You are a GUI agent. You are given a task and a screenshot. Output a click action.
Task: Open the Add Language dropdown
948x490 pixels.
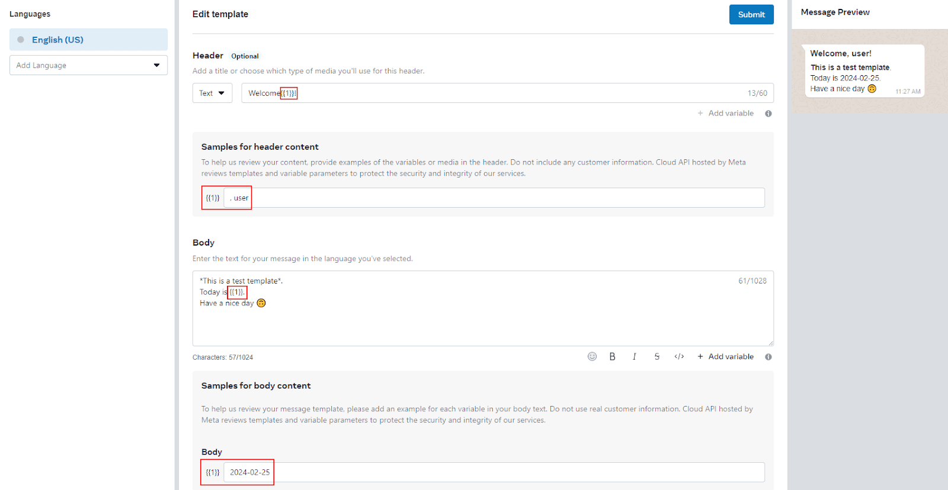coord(88,65)
